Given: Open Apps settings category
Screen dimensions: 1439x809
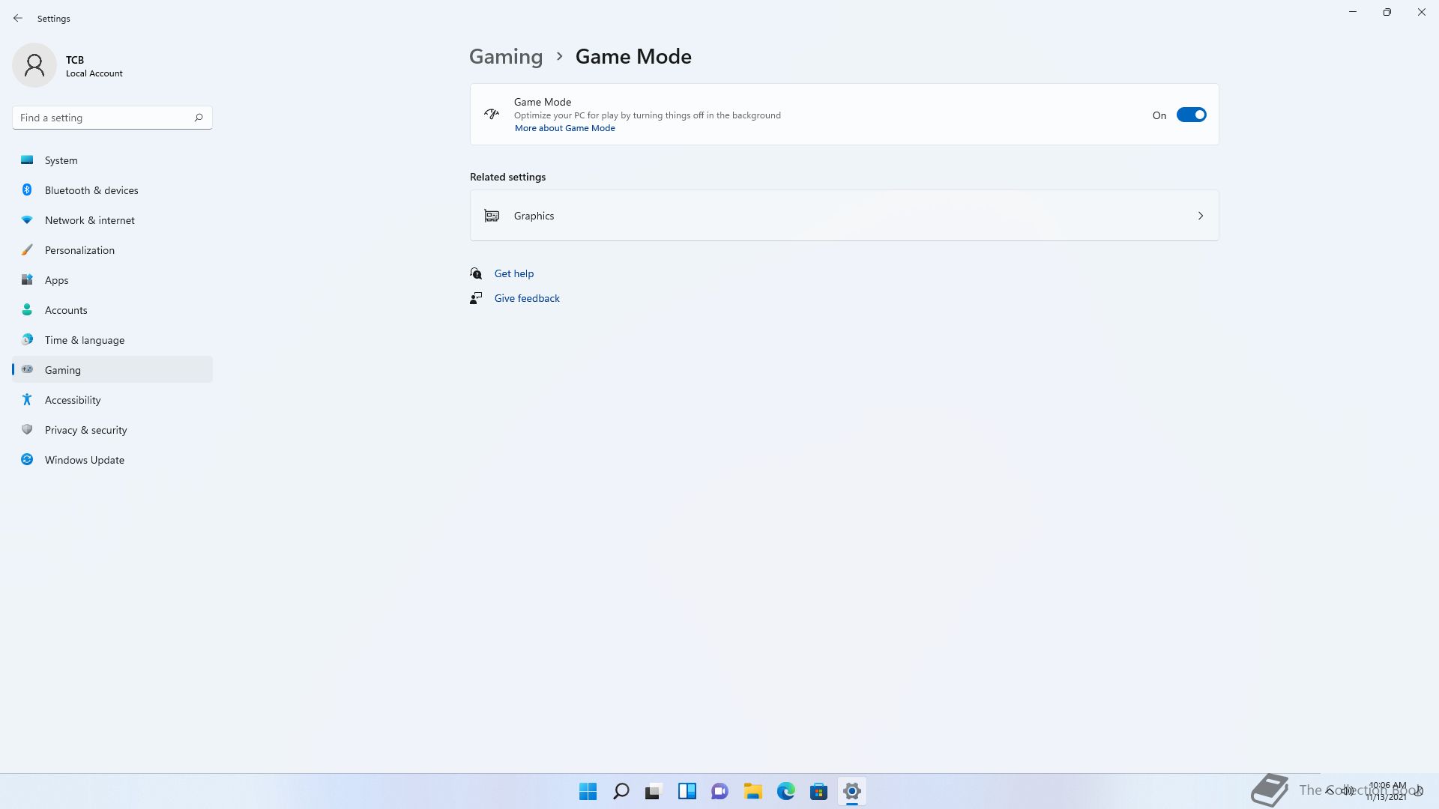Looking at the screenshot, I should coord(112,280).
